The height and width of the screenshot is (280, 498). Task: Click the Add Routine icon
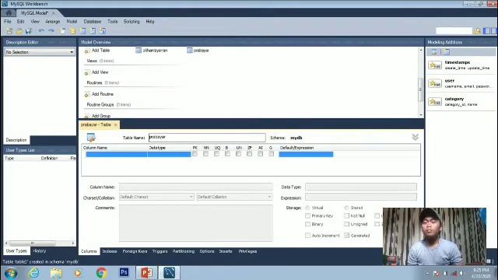click(x=86, y=95)
